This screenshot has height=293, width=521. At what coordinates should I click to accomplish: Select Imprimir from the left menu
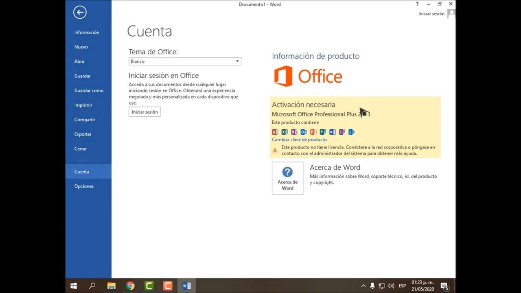coord(83,105)
